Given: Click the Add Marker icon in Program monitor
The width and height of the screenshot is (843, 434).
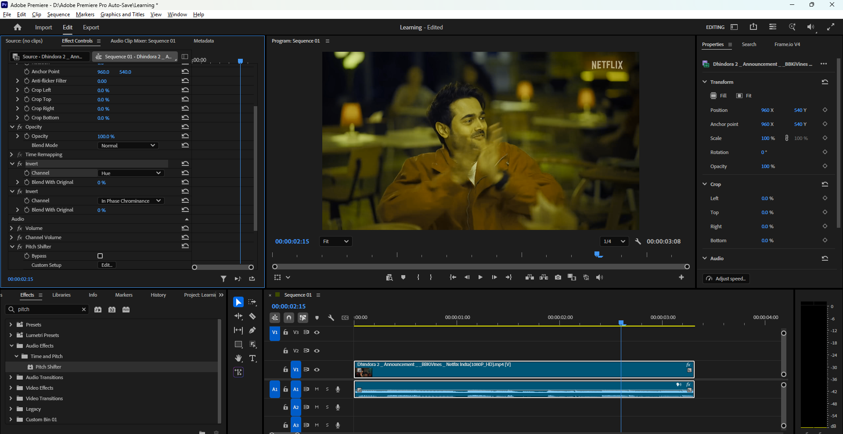Looking at the screenshot, I should pyautogui.click(x=403, y=277).
